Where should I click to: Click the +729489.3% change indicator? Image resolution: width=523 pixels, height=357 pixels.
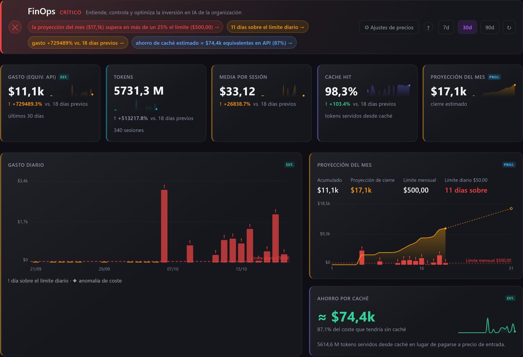pos(25,104)
